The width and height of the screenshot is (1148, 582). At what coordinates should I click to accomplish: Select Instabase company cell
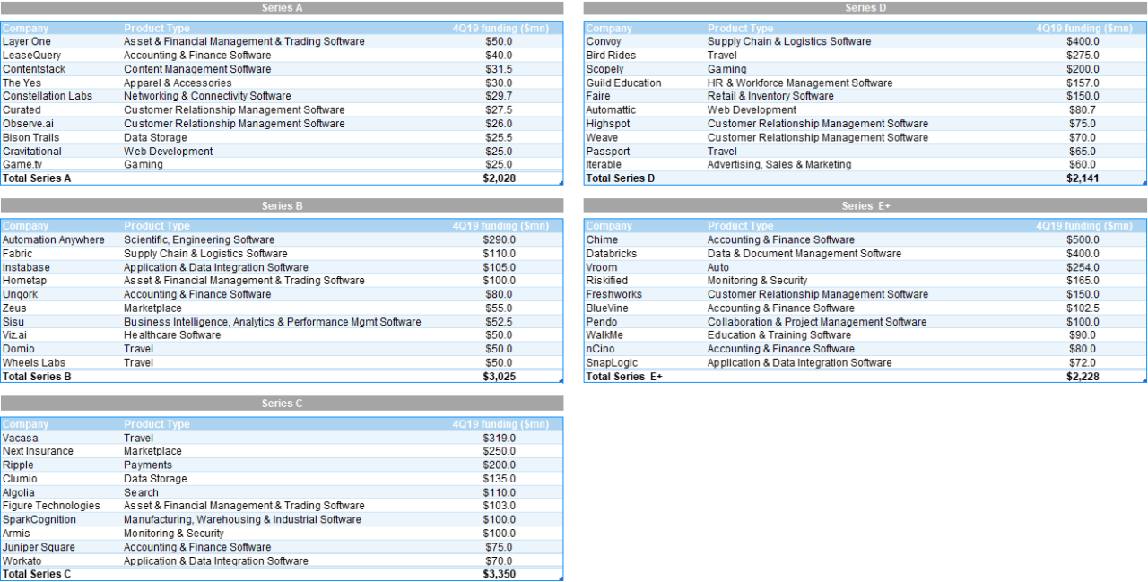click(26, 267)
